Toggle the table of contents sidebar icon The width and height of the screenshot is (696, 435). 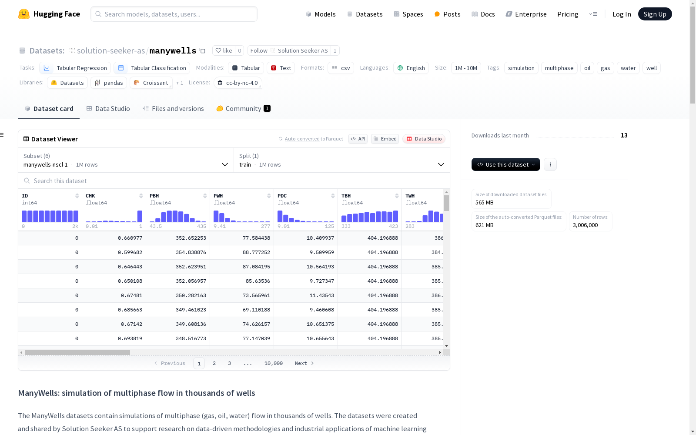2,135
